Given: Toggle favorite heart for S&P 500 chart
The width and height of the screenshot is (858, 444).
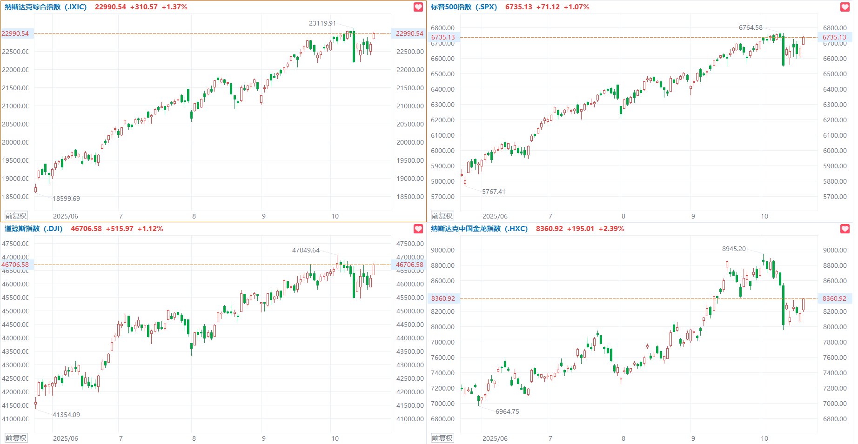Looking at the screenshot, I should (x=845, y=7).
